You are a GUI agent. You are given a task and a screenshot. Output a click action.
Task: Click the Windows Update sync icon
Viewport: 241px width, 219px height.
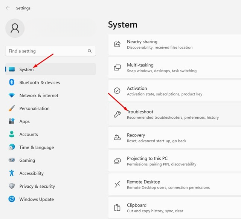(x=12, y=199)
